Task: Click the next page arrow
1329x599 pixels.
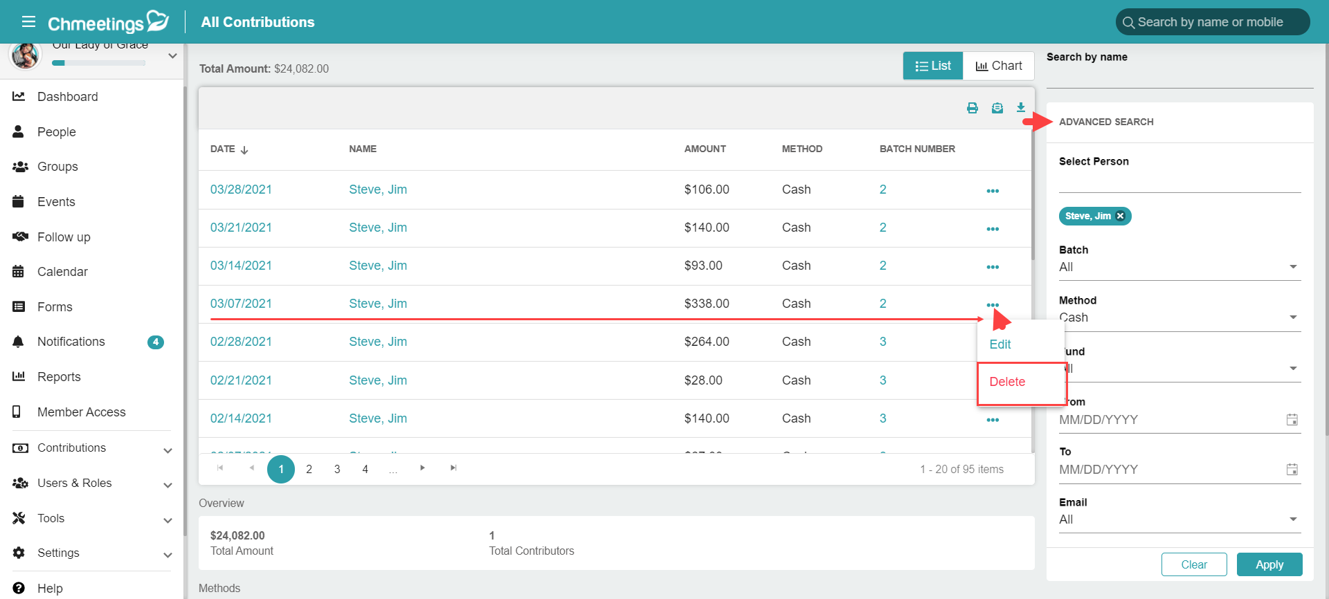Action: coord(422,468)
